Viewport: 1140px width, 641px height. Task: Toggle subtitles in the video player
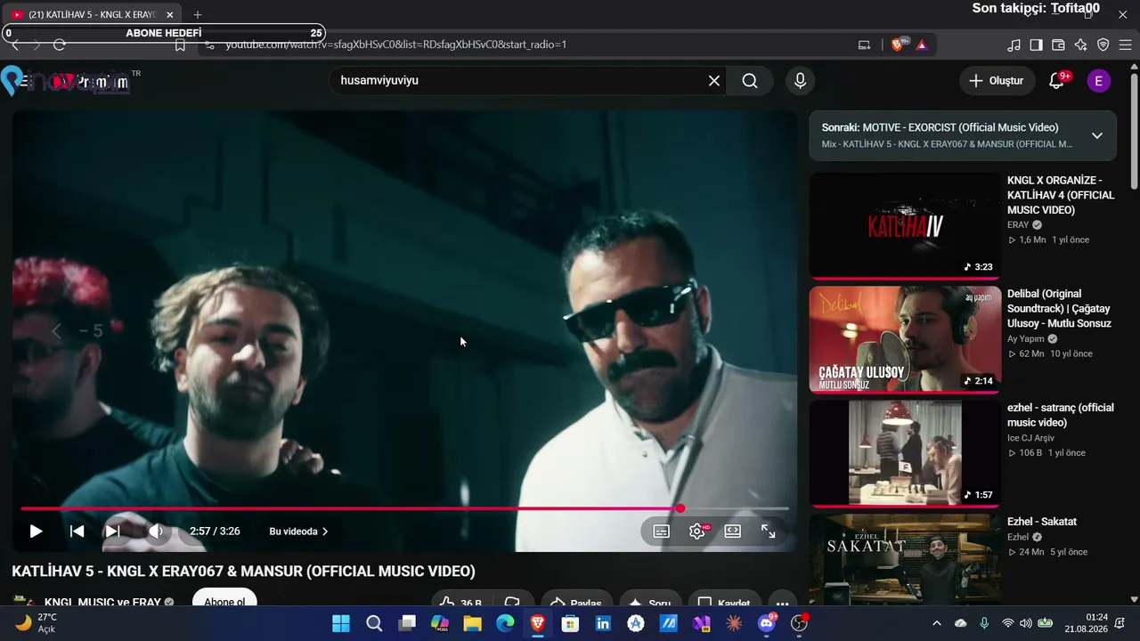point(662,531)
